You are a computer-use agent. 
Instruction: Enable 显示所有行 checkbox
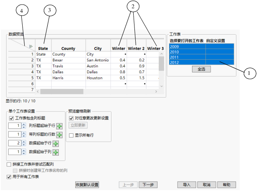click(71, 135)
